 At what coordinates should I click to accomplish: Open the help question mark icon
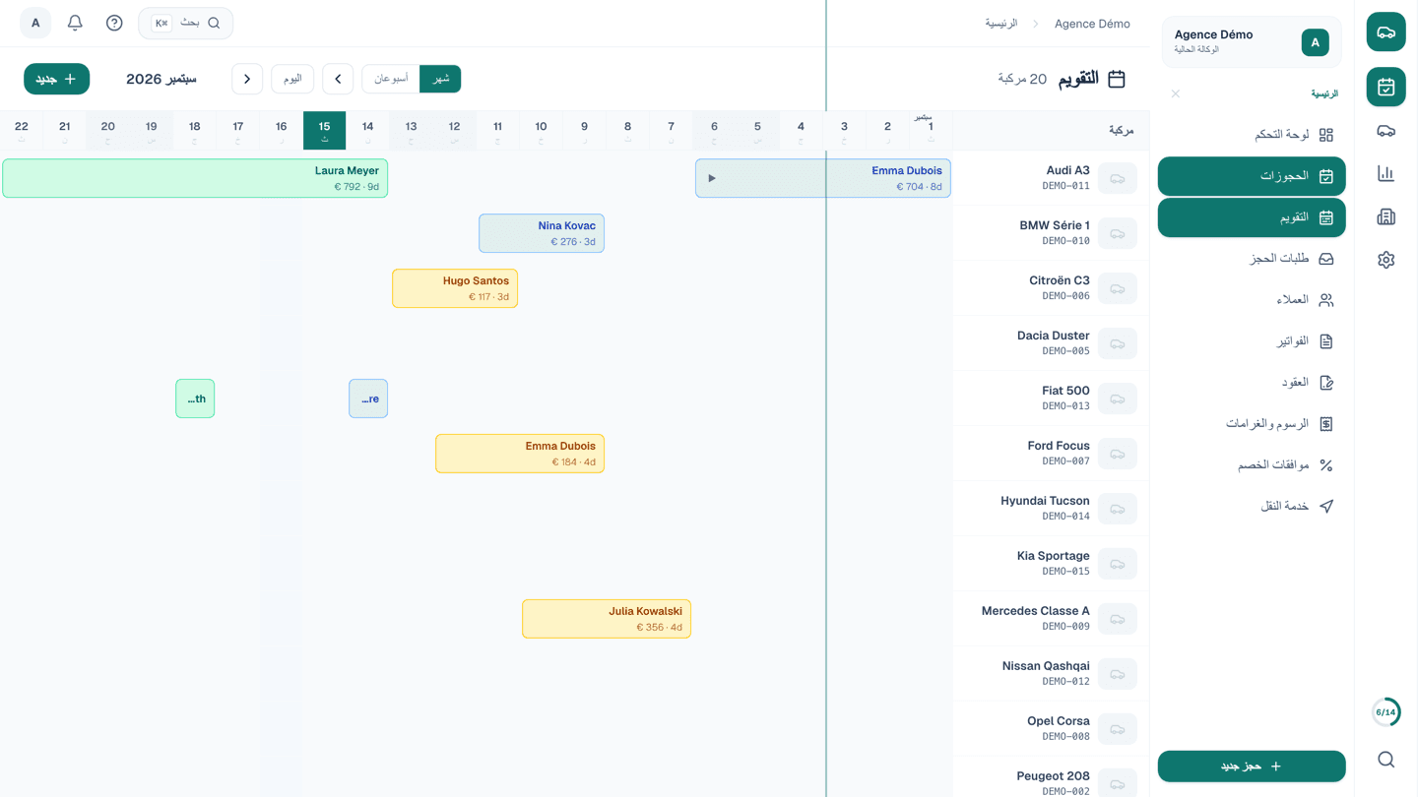[114, 23]
